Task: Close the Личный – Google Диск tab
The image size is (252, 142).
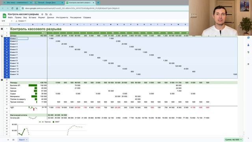Action: pyautogui.click(x=62, y=3)
